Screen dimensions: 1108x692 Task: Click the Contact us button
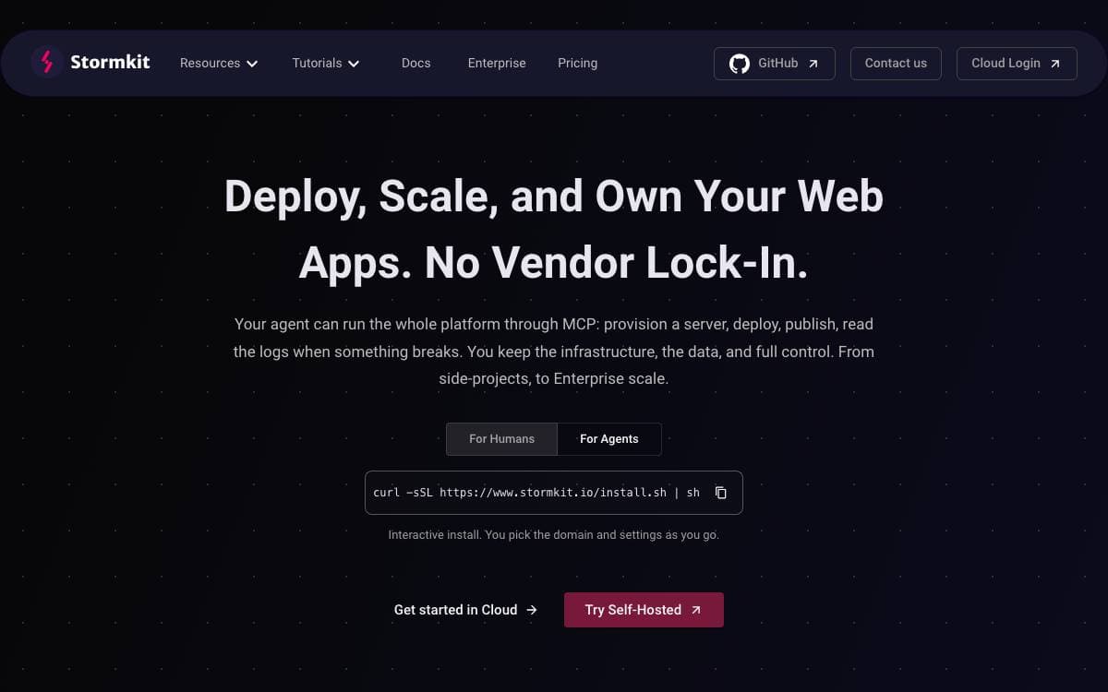click(896, 64)
